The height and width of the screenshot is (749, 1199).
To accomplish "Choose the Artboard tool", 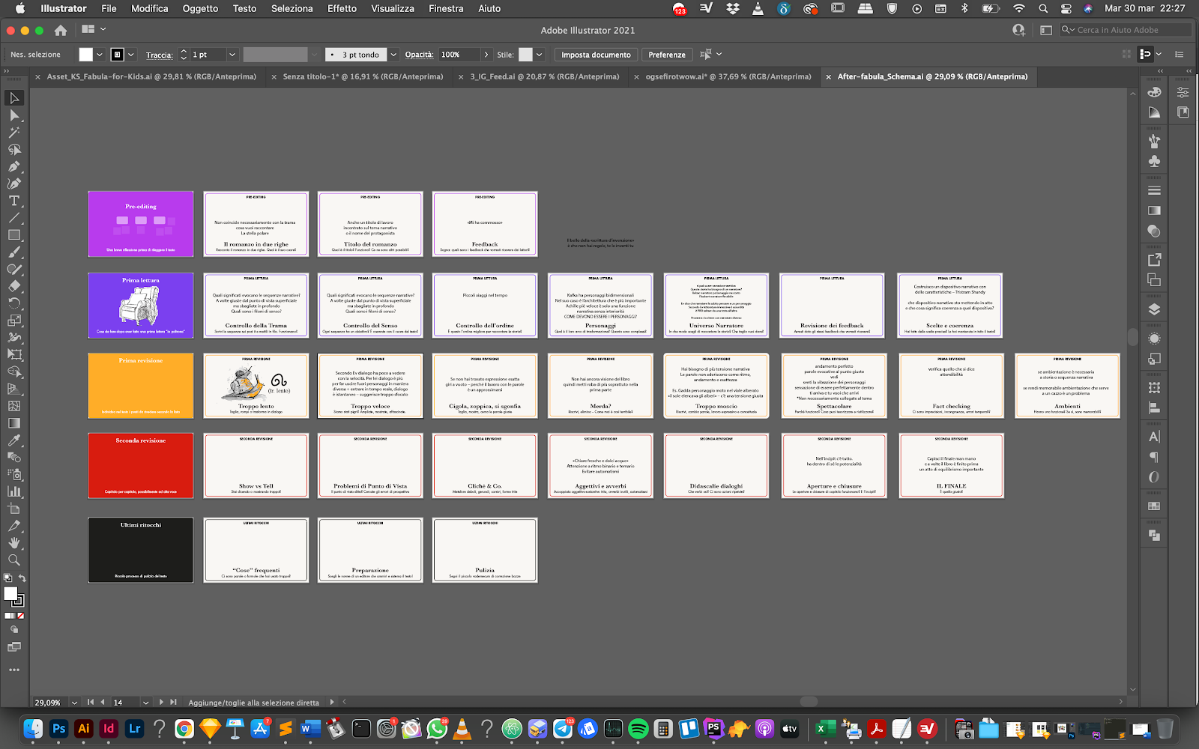I will click(x=14, y=509).
